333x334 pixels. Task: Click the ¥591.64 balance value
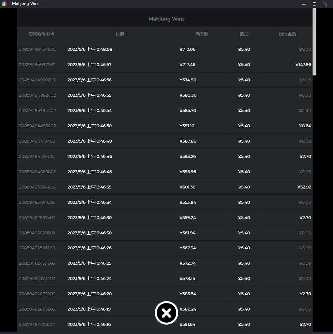187,325
